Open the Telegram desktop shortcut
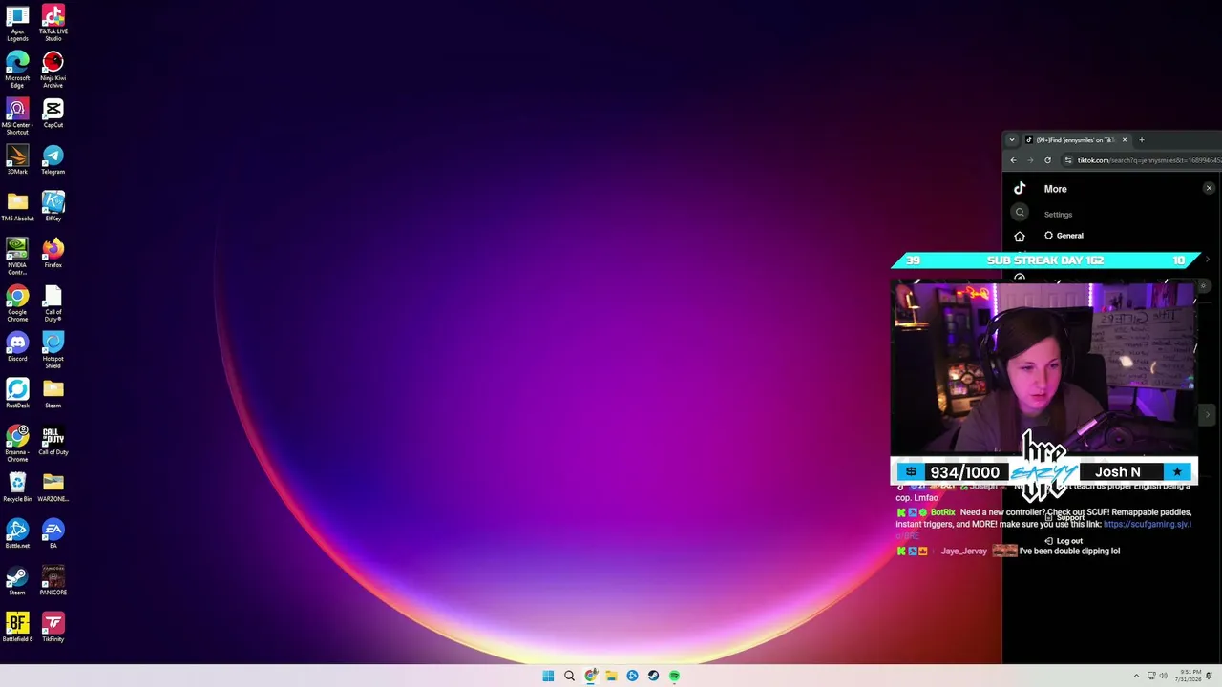Viewport: 1222px width, 687px height. pyautogui.click(x=53, y=159)
